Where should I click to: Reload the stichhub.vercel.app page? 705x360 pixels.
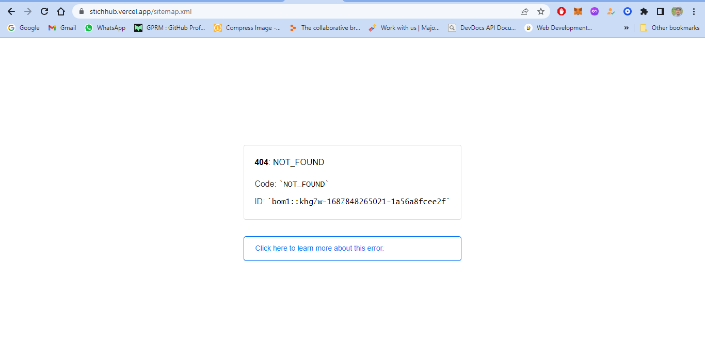point(44,11)
